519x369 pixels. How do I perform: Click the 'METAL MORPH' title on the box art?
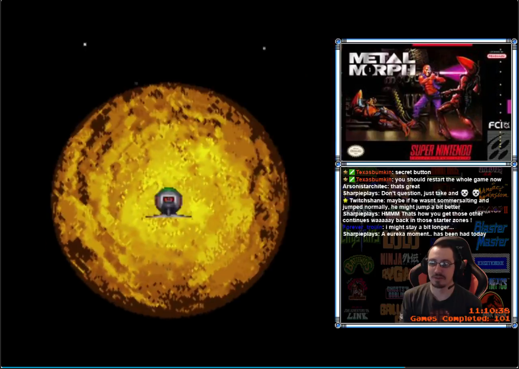click(x=382, y=64)
